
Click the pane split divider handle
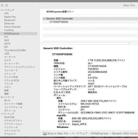(129, 43)
